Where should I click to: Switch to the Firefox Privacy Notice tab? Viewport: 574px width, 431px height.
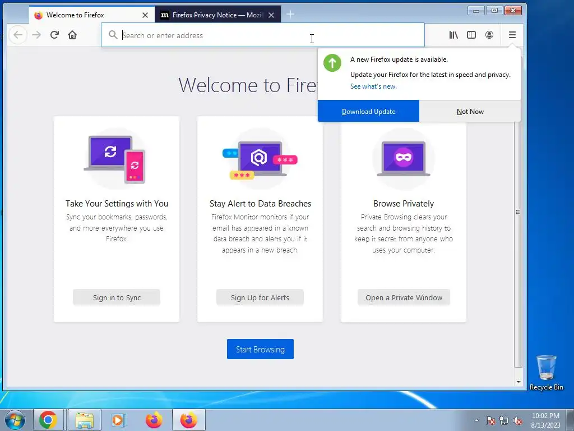[218, 15]
